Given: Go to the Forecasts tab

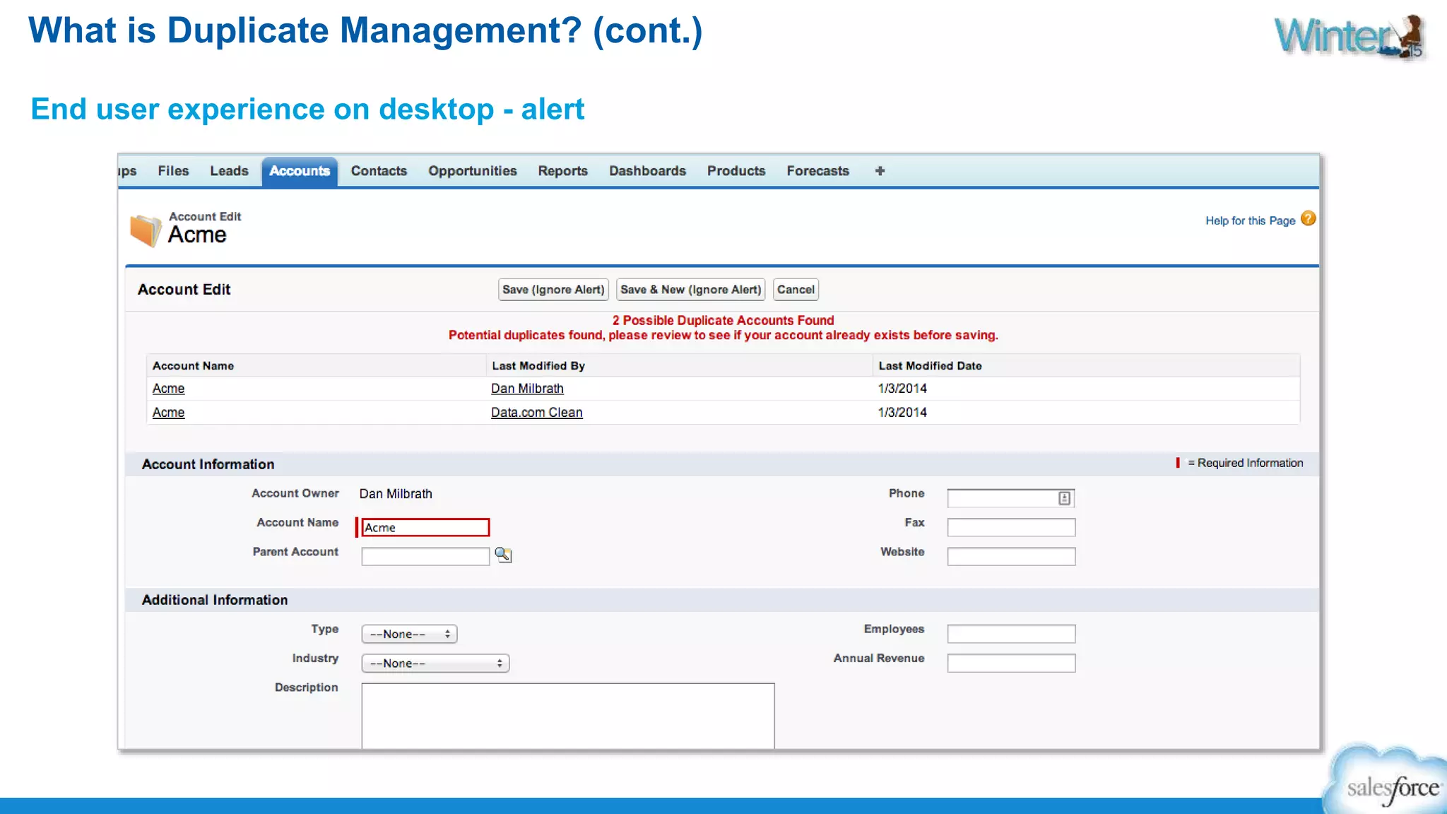Looking at the screenshot, I should coord(817,171).
